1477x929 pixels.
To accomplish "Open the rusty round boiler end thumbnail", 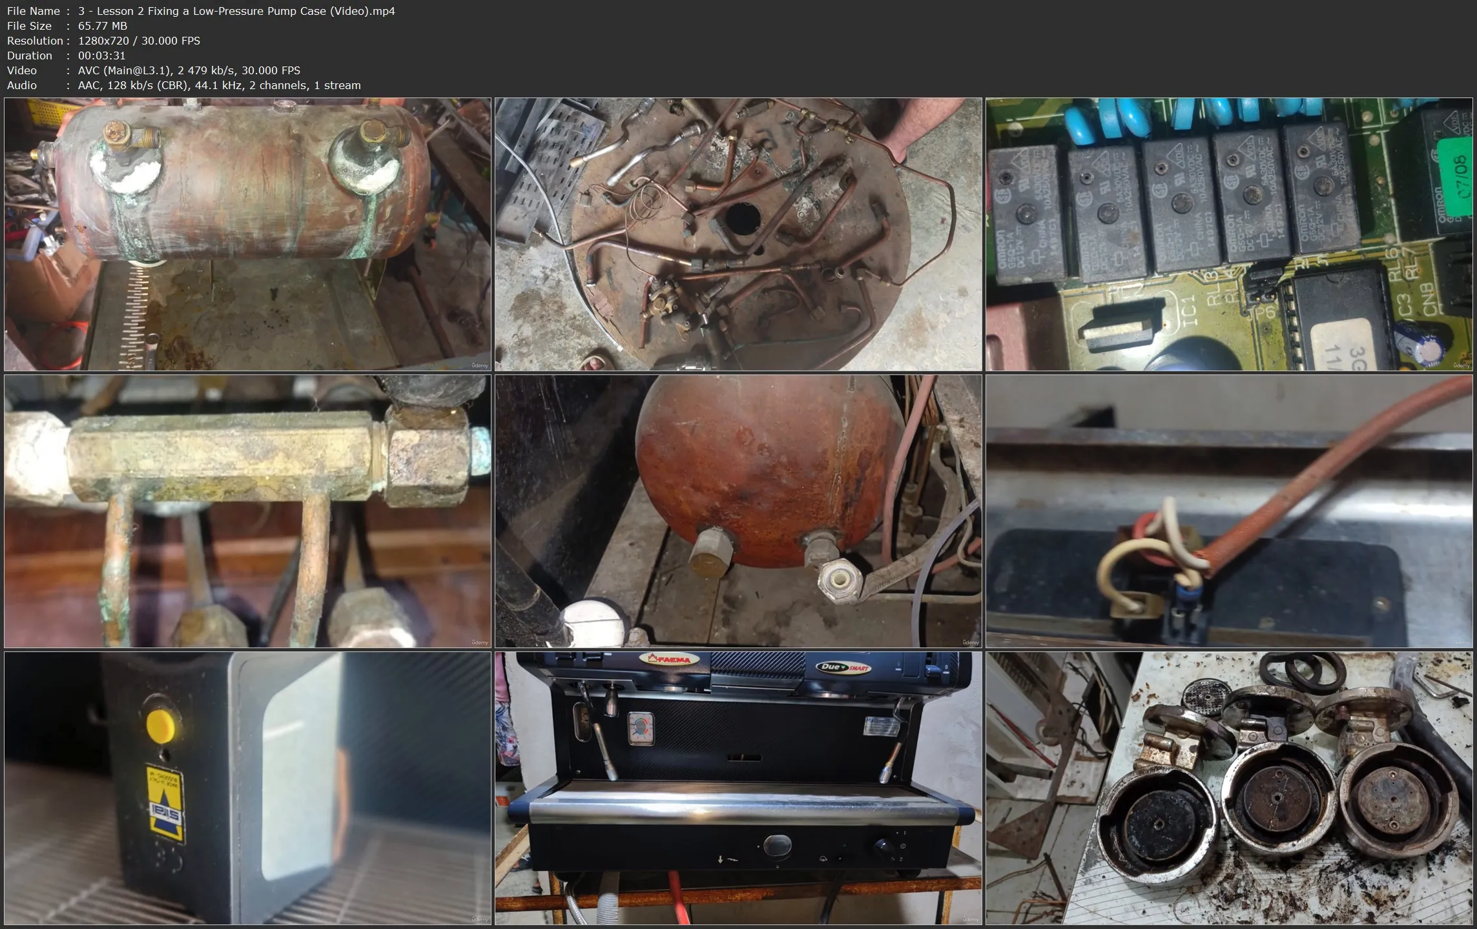I will 738,511.
